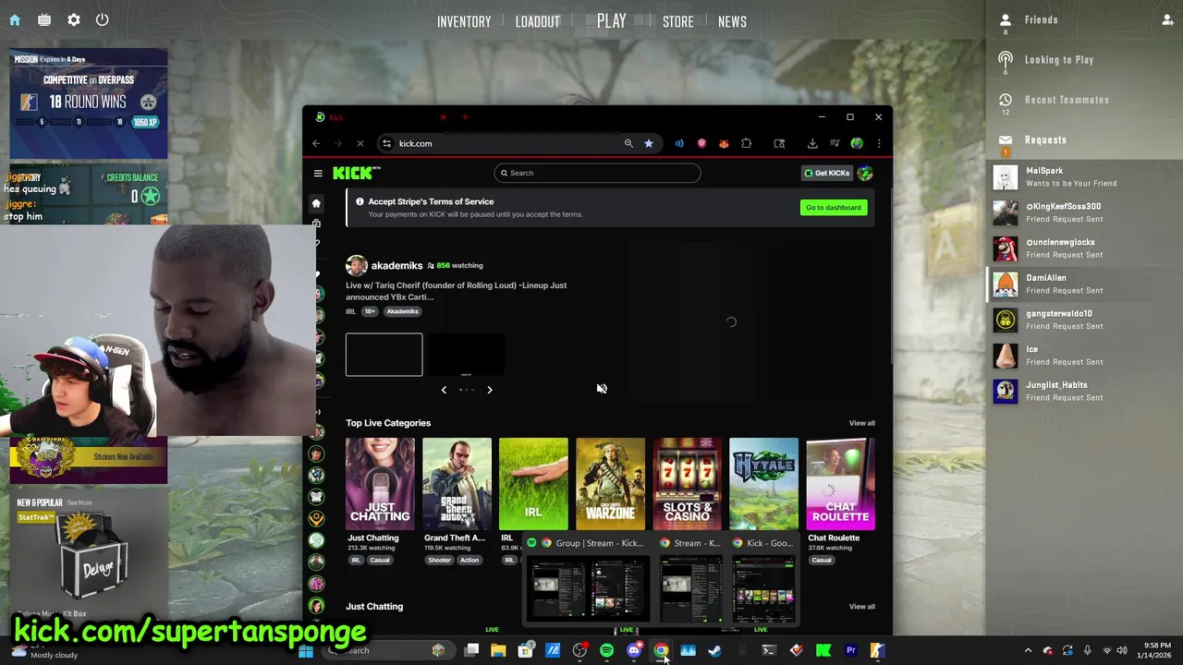Screen dimensions: 1183x665
Task: Select DamiAlien friend request row
Action: point(1082,284)
